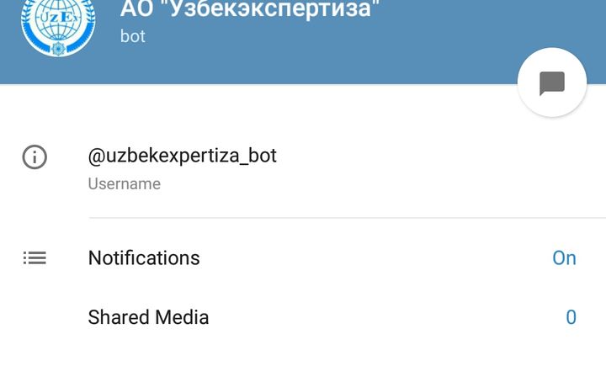Image resolution: width=606 pixels, height=387 pixels.
Task: Tap the empty space below Shared Media
Action: tap(303, 367)
